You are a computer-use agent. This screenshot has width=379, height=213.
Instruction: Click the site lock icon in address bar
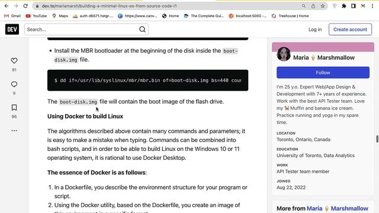point(37,6)
